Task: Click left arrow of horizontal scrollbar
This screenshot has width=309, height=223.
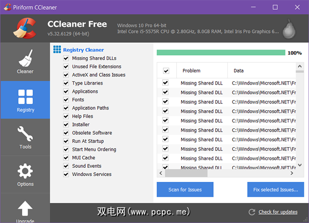Action: pos(161,173)
